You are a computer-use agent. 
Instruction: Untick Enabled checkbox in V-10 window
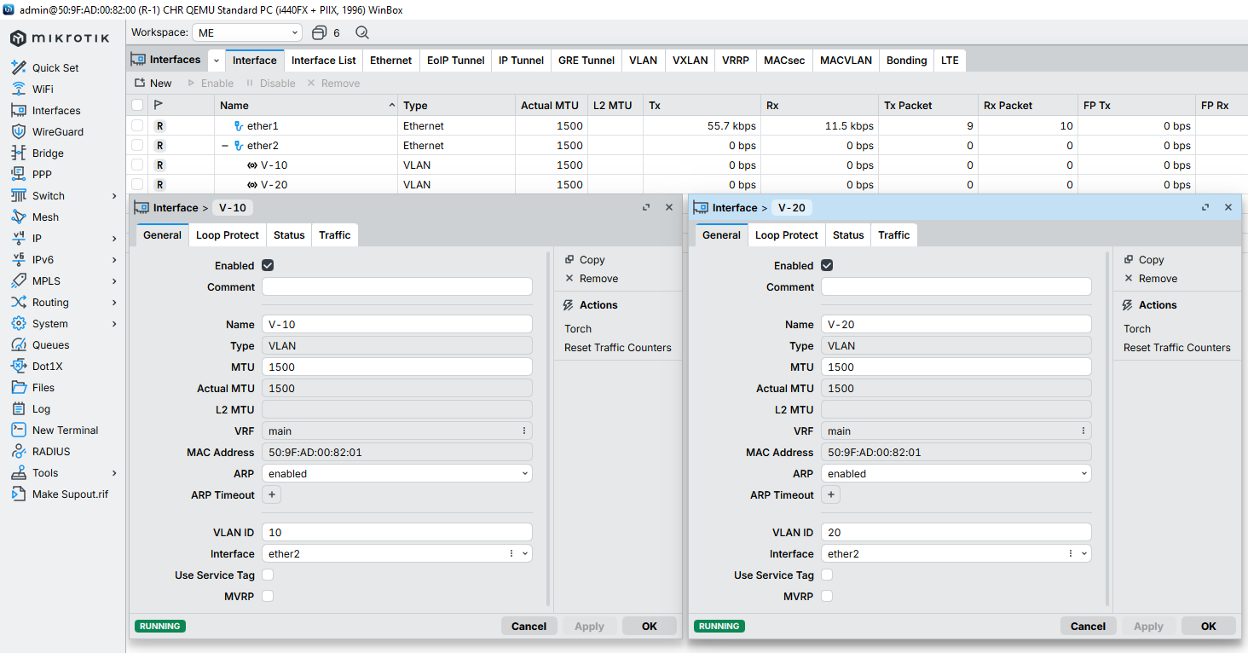coord(268,266)
